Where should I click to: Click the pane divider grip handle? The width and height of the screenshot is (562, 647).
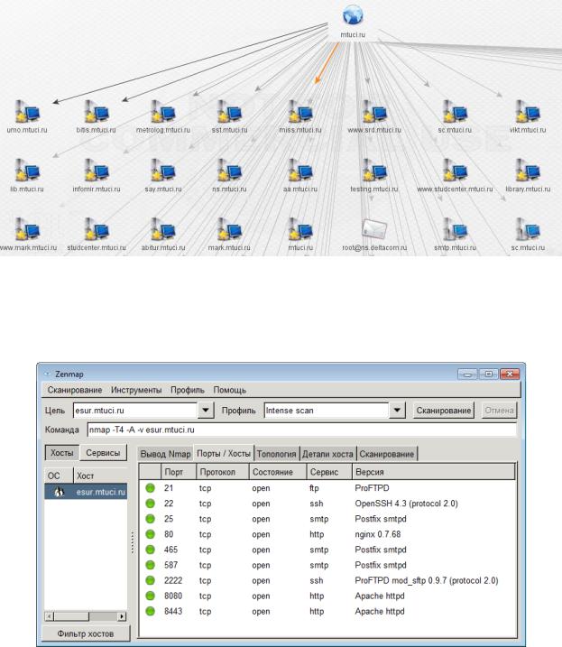[x=133, y=542]
